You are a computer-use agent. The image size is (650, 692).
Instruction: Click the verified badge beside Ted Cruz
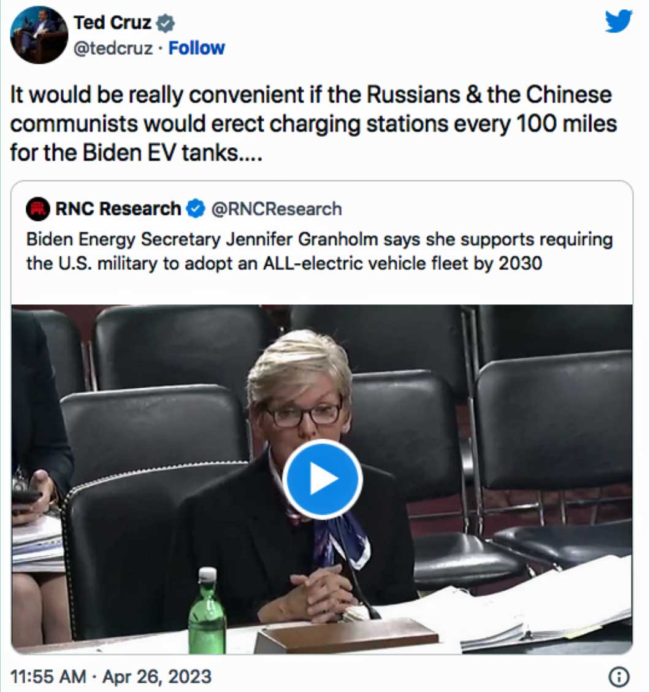166,23
